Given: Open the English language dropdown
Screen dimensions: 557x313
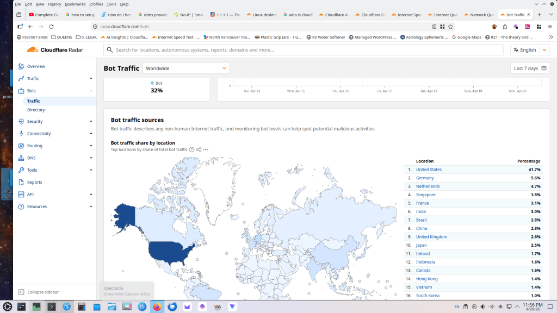Looking at the screenshot, I should pyautogui.click(x=529, y=50).
